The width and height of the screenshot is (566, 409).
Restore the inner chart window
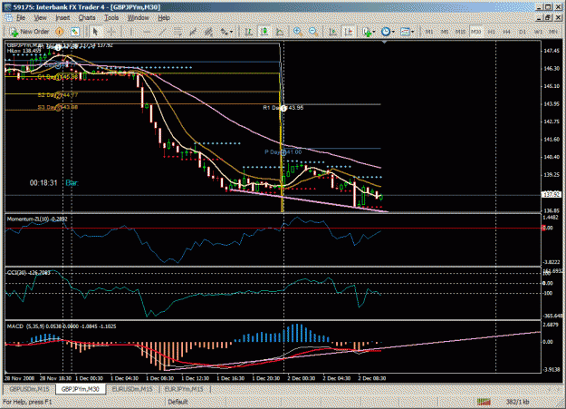pyautogui.click(x=548, y=17)
